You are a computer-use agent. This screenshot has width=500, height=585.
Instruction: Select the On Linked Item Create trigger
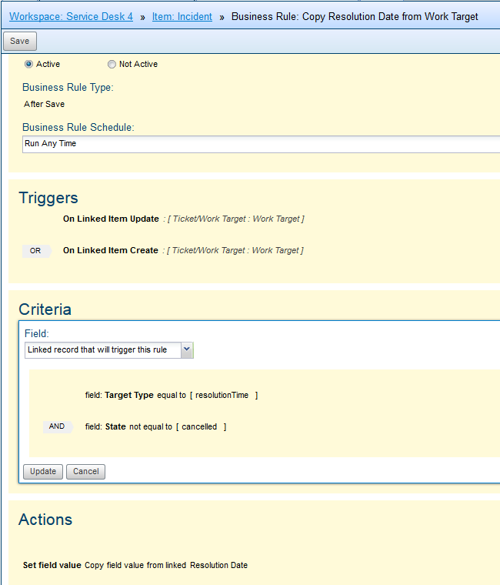[111, 251]
